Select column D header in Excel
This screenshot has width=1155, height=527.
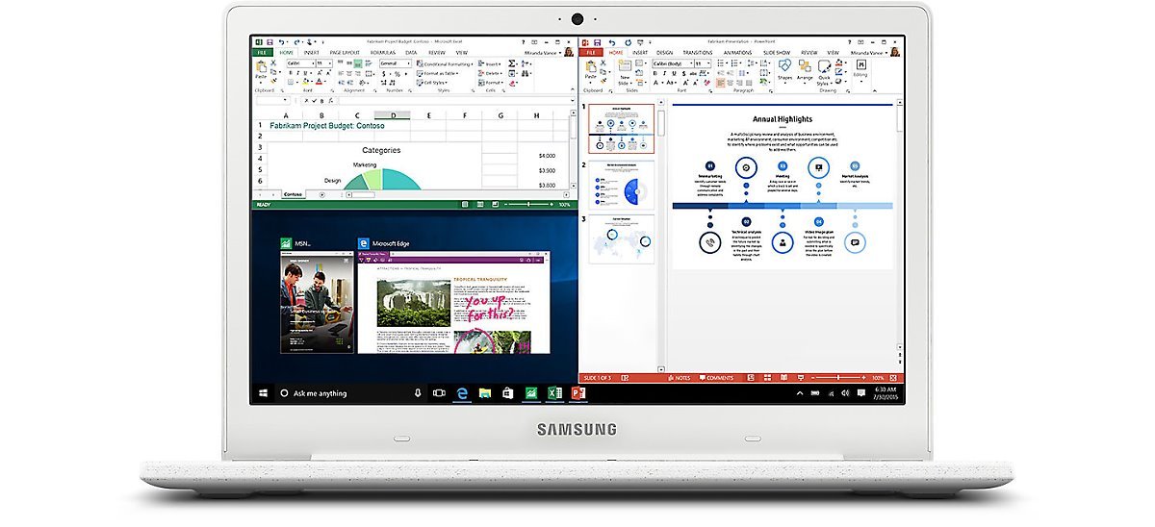coord(392,115)
